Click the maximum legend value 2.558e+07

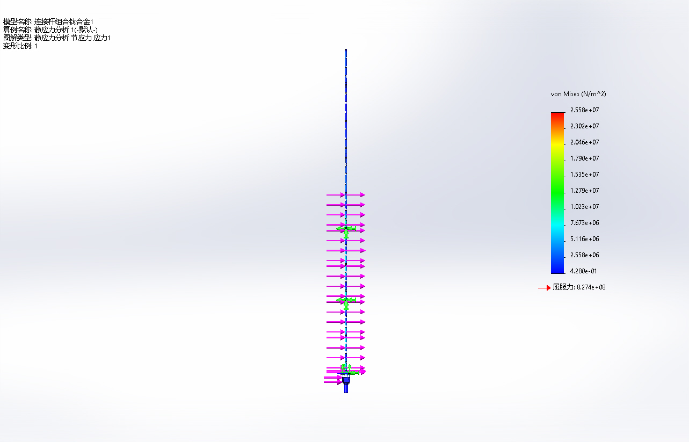584,110
